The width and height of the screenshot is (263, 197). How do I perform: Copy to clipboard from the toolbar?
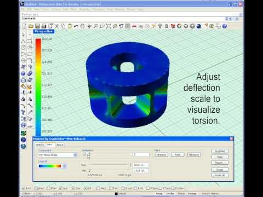coord(64,26)
